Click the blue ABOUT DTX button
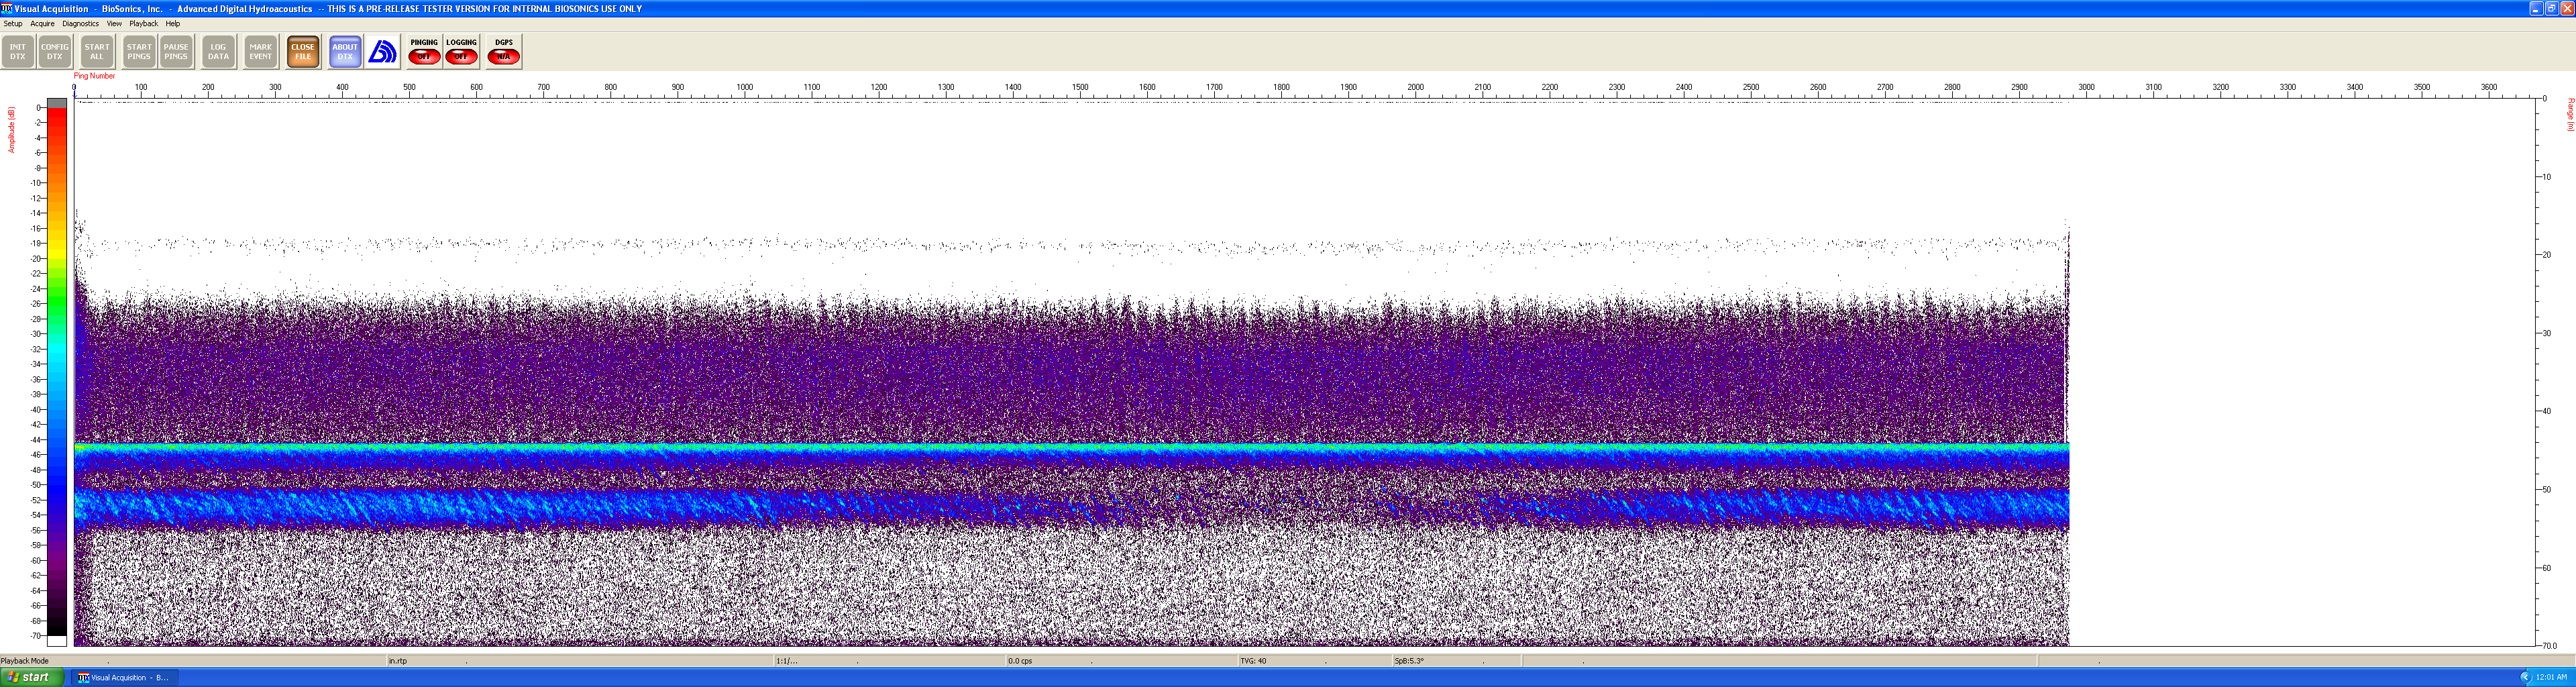 (x=345, y=52)
